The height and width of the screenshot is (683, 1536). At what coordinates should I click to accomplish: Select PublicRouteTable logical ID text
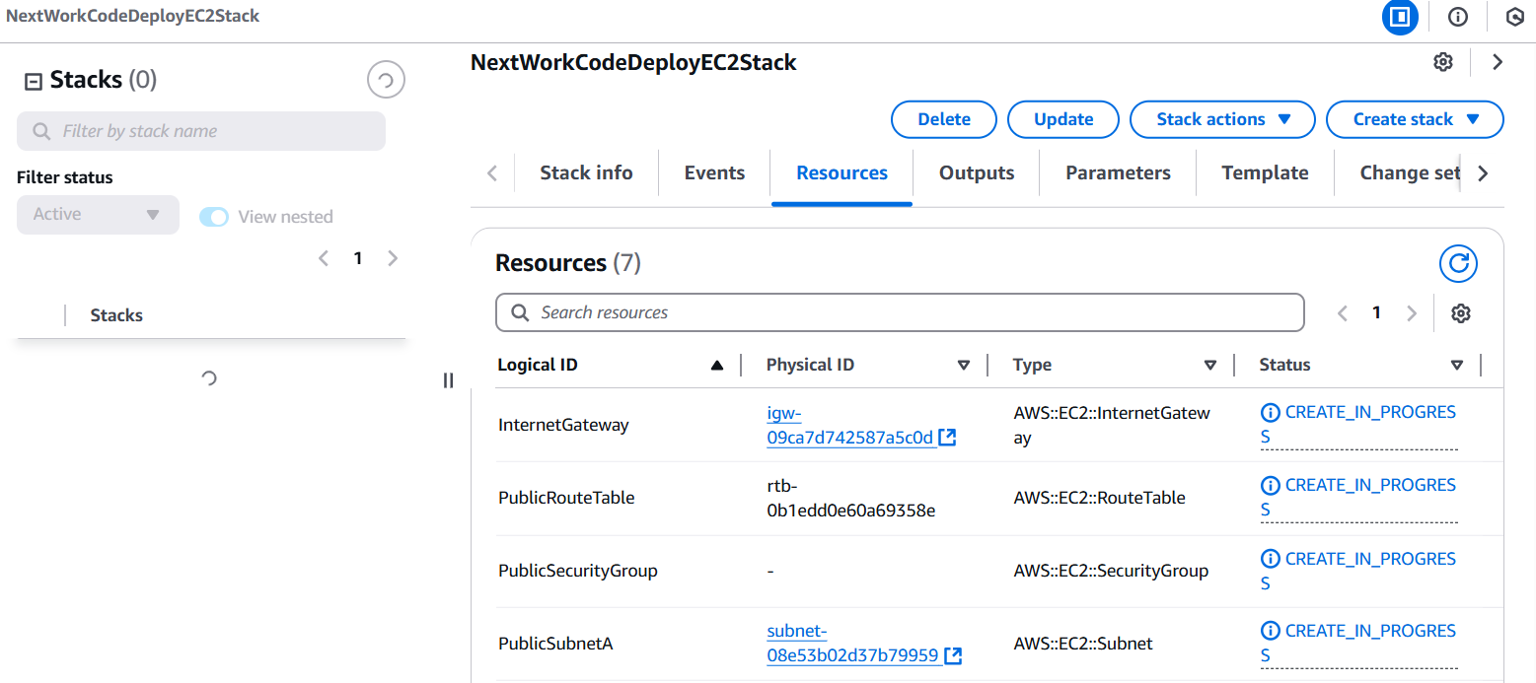pos(566,498)
